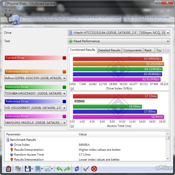Refresh results with the blue arrows icon
The image size is (175, 175).
77,169
